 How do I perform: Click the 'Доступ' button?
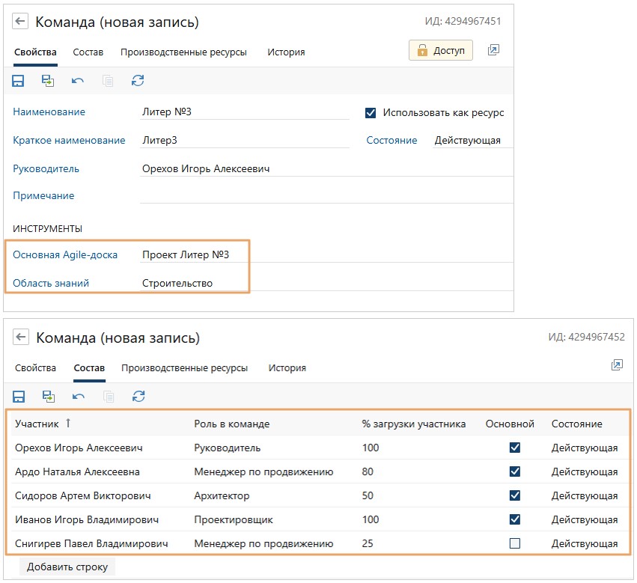point(441,50)
